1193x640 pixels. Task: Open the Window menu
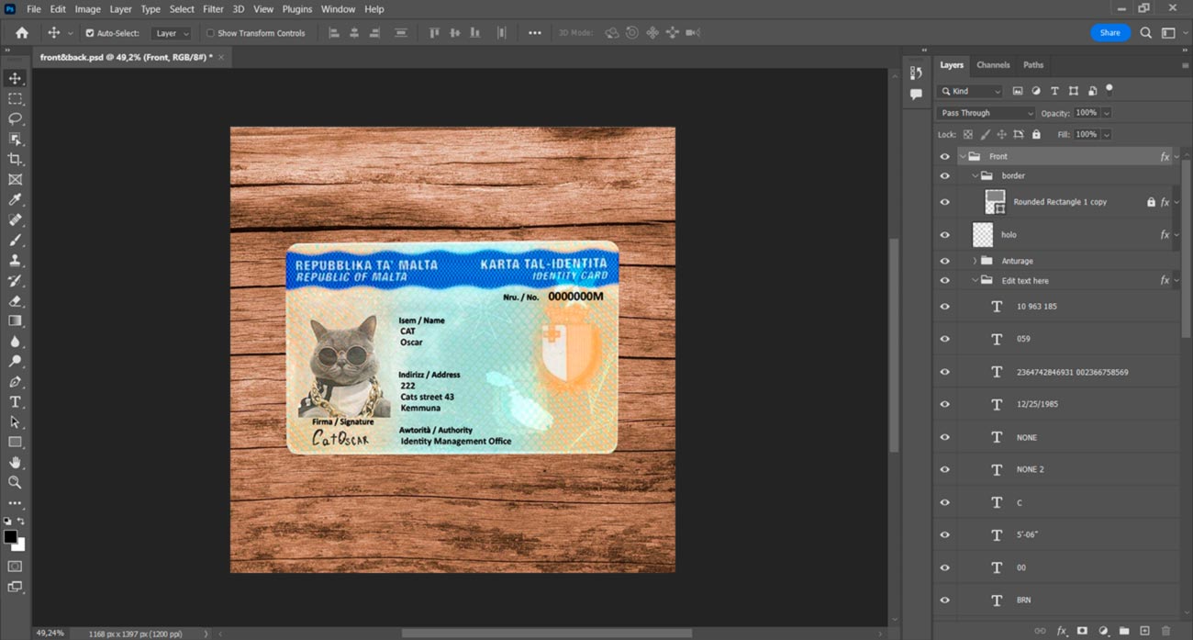338,9
